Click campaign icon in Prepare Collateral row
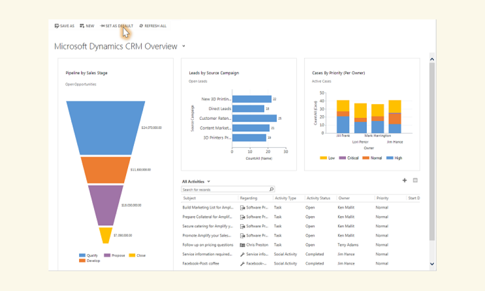The height and width of the screenshot is (291, 485). pyautogui.click(x=242, y=217)
